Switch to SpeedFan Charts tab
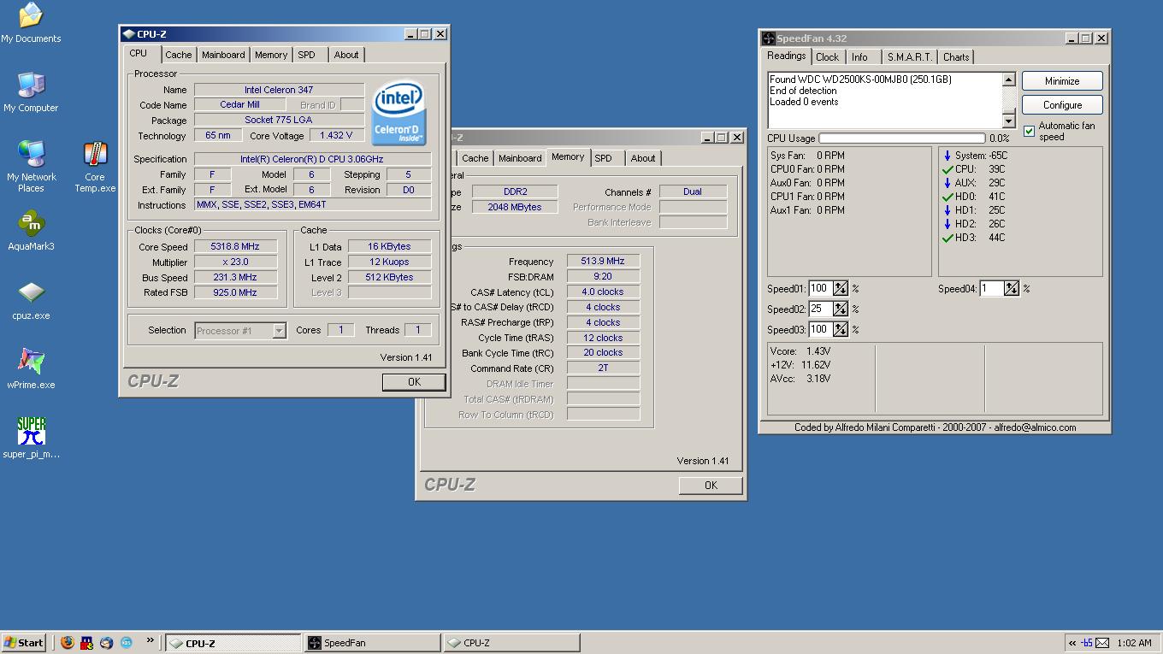Viewport: 1163px width, 654px height. pos(956,57)
